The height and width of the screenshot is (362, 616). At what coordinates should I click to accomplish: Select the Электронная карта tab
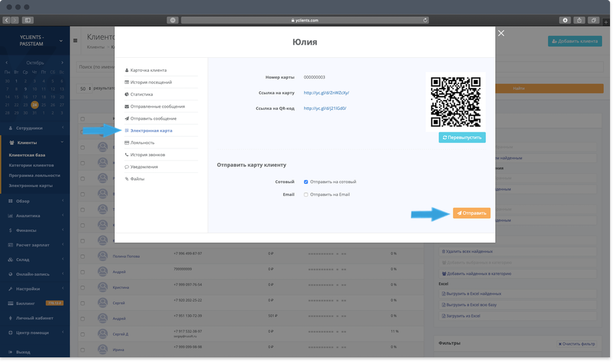click(x=149, y=130)
